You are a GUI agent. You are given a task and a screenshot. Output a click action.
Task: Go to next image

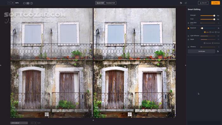pyautogui.click(x=35, y=123)
